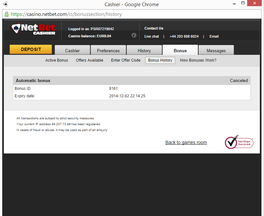Click Casino balance EUR0.04 text

90,36
